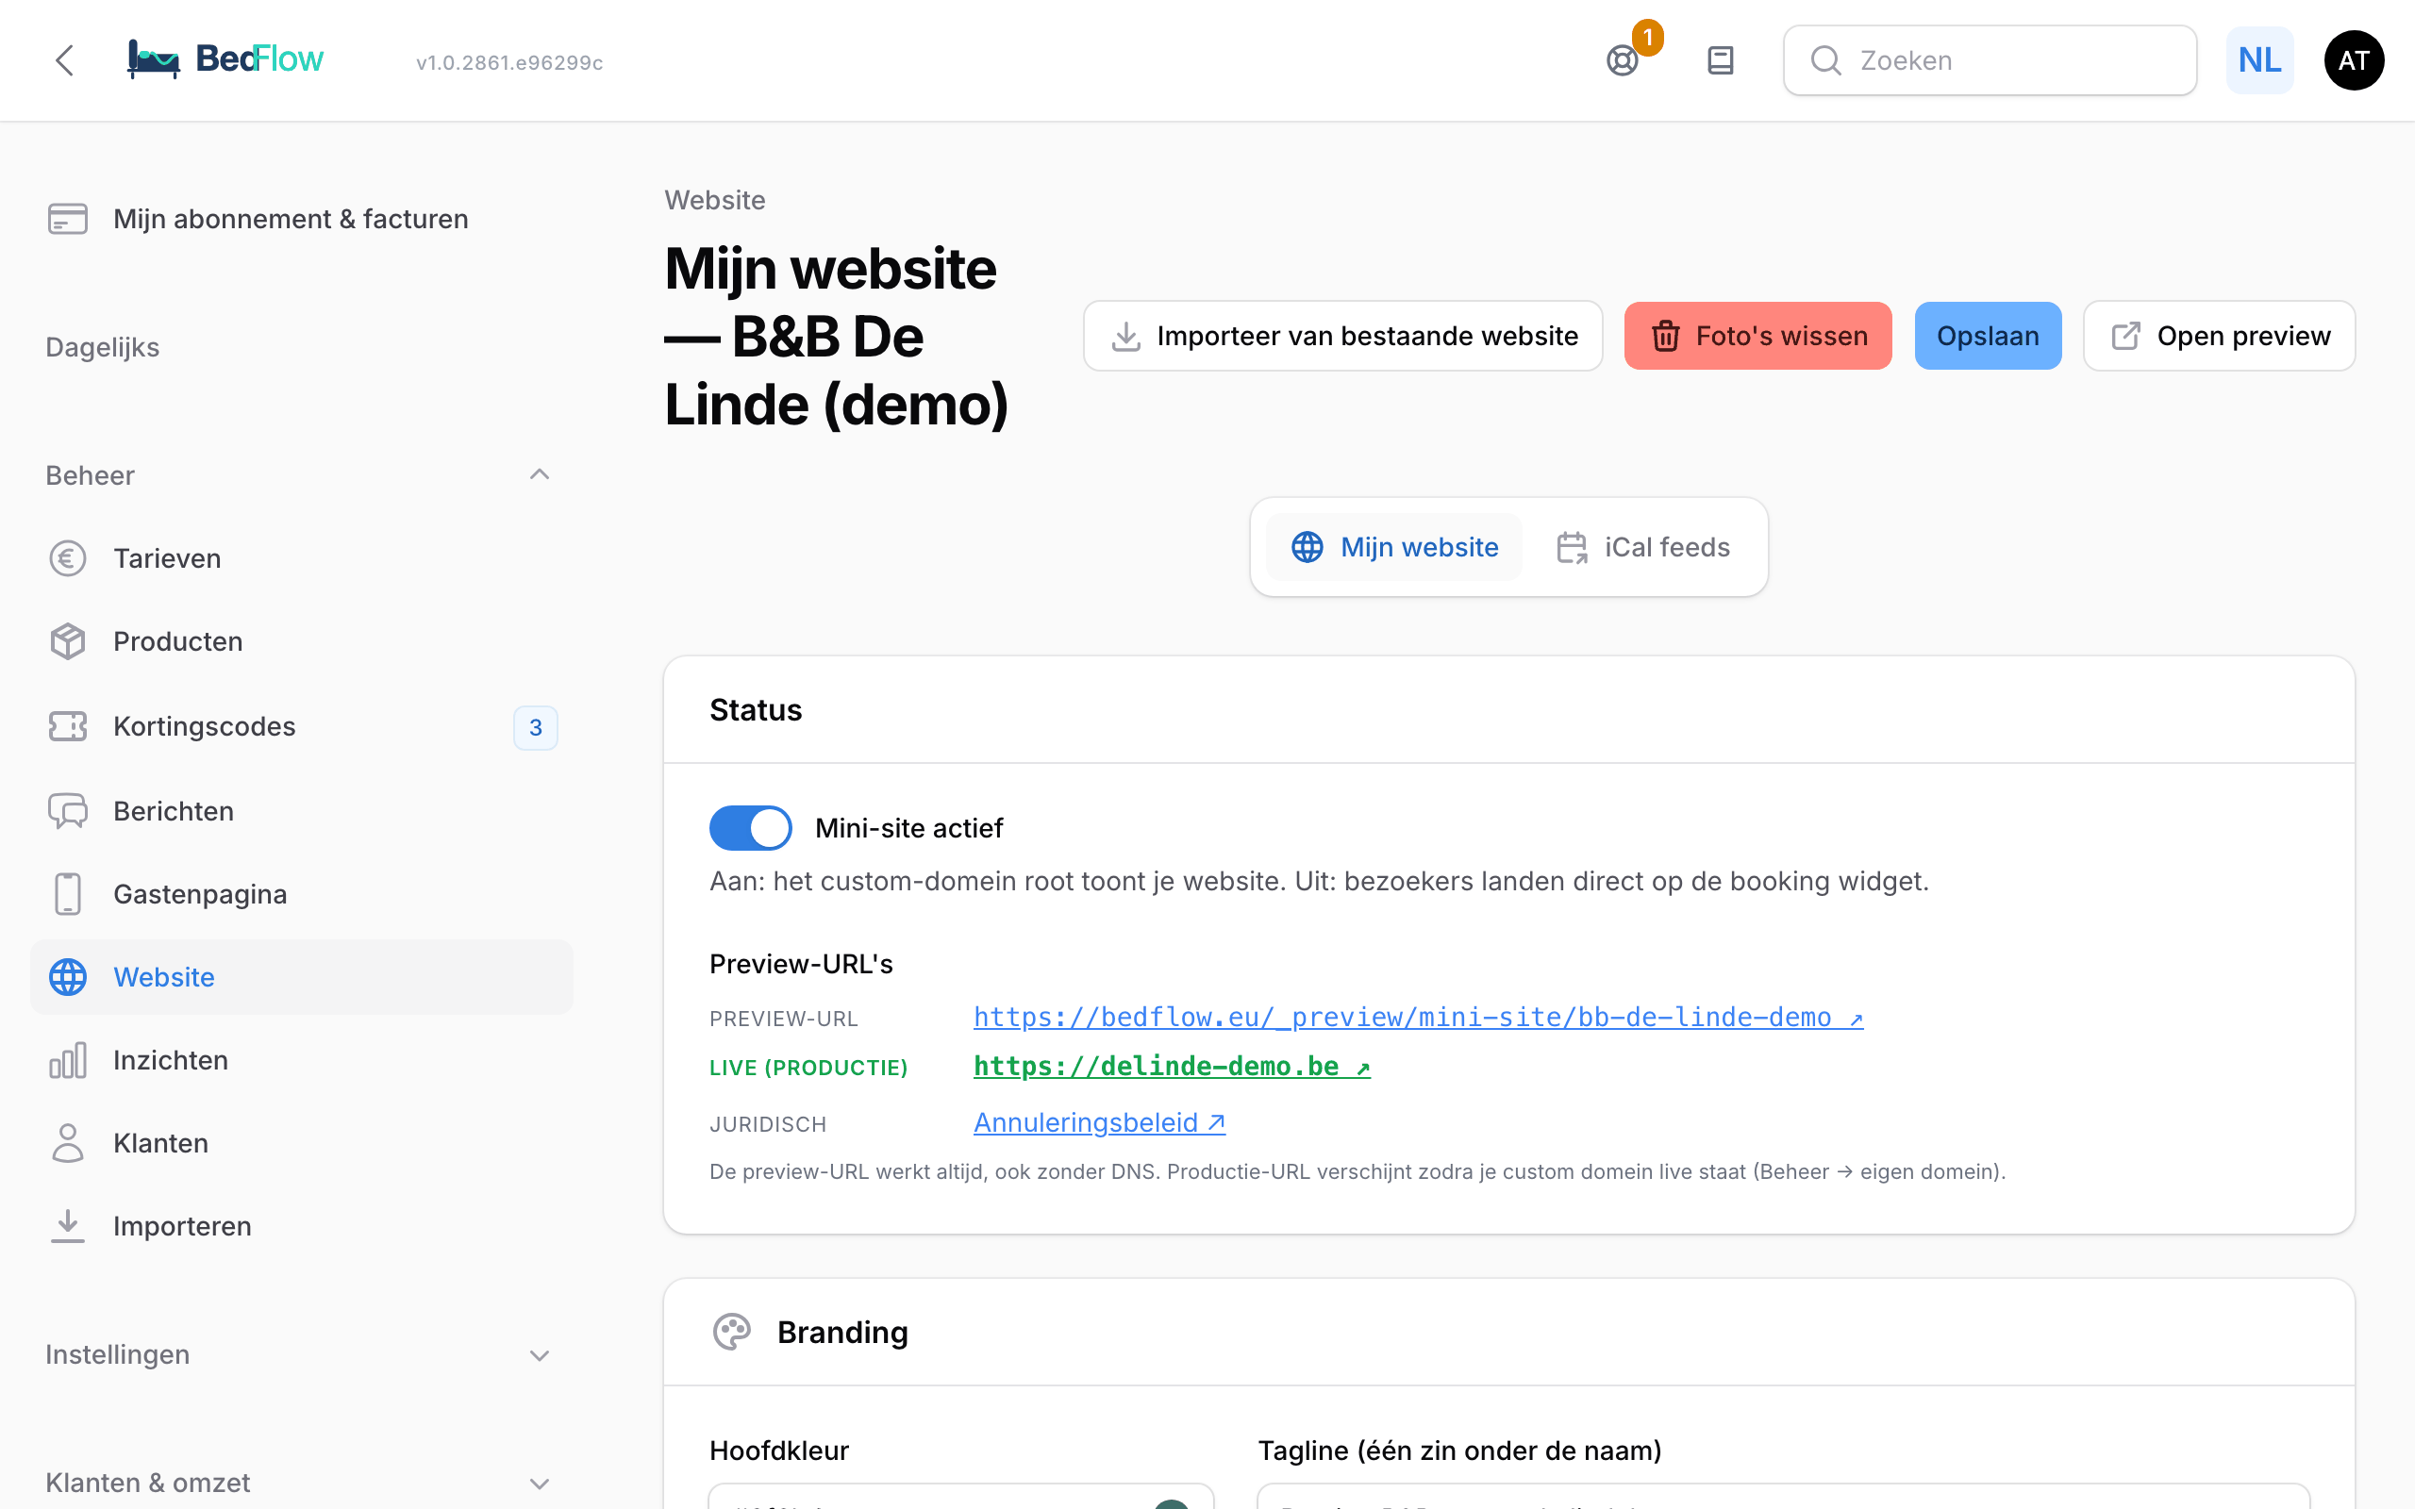Image resolution: width=2415 pixels, height=1509 pixels.
Task: Focus the Zoeken search field
Action: (1990, 61)
